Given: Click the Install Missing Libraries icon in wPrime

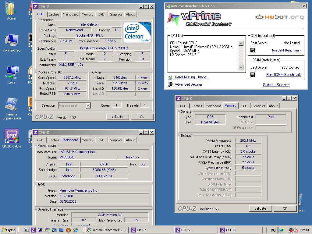Looking at the screenshot, I should pos(170,77).
